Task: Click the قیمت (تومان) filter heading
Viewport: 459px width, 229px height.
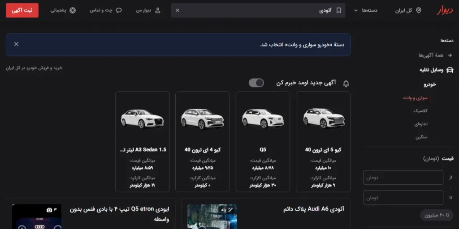Action: [x=438, y=158]
